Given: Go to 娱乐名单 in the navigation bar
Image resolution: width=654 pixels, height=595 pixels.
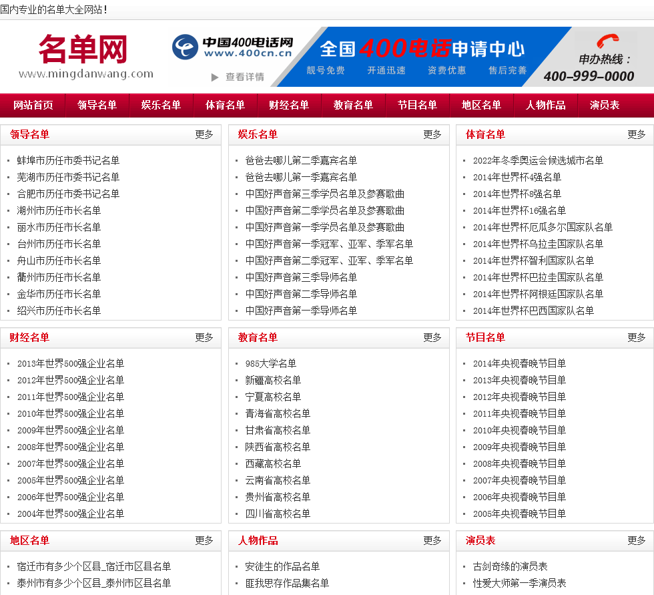Looking at the screenshot, I should (x=161, y=105).
